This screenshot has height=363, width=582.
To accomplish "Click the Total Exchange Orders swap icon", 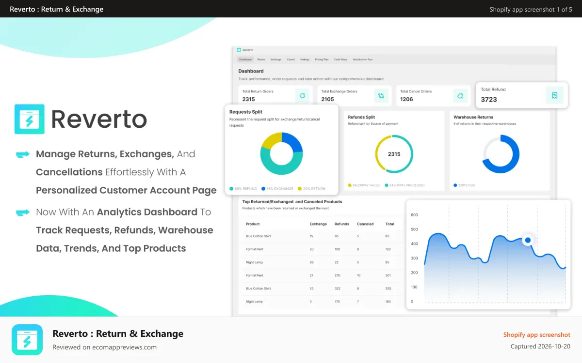I will (381, 95).
